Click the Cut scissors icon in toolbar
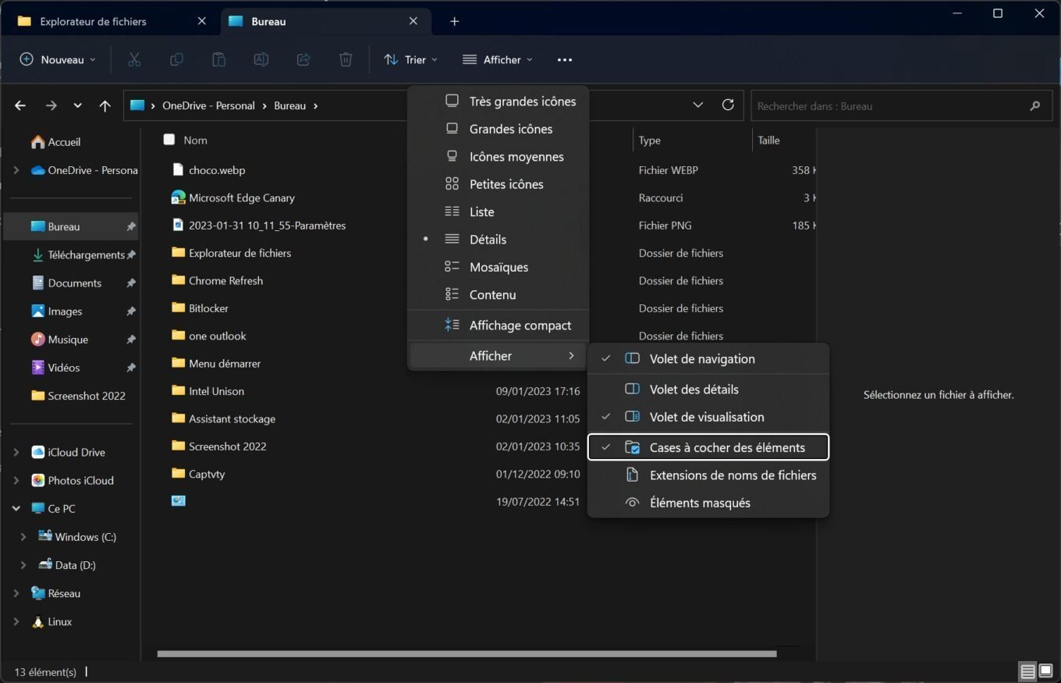Image resolution: width=1061 pixels, height=683 pixels. (x=134, y=59)
